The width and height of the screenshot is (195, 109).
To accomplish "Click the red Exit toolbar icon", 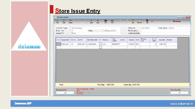I will pyautogui.click(x=147, y=22).
